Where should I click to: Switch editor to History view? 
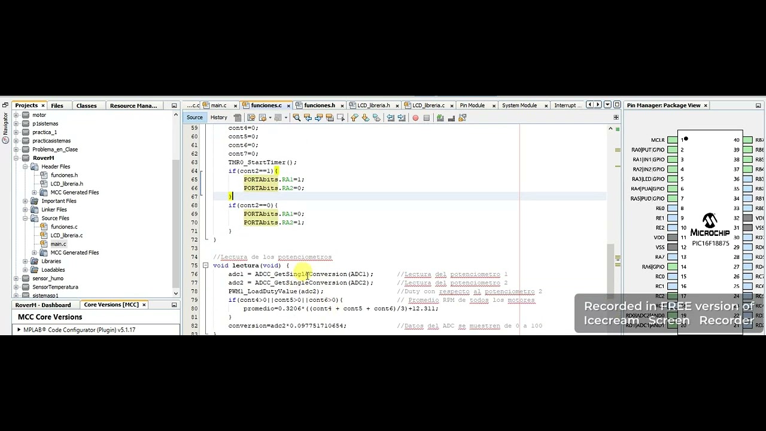point(218,117)
